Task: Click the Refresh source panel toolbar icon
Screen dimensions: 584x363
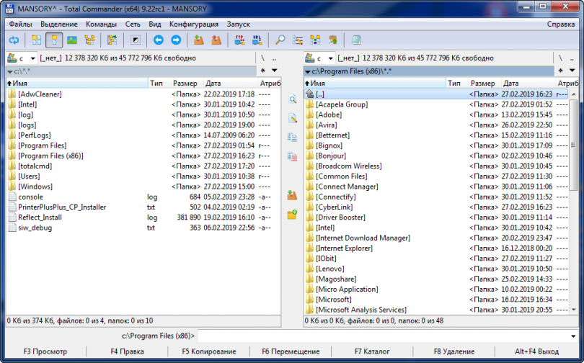Action: 14,40
